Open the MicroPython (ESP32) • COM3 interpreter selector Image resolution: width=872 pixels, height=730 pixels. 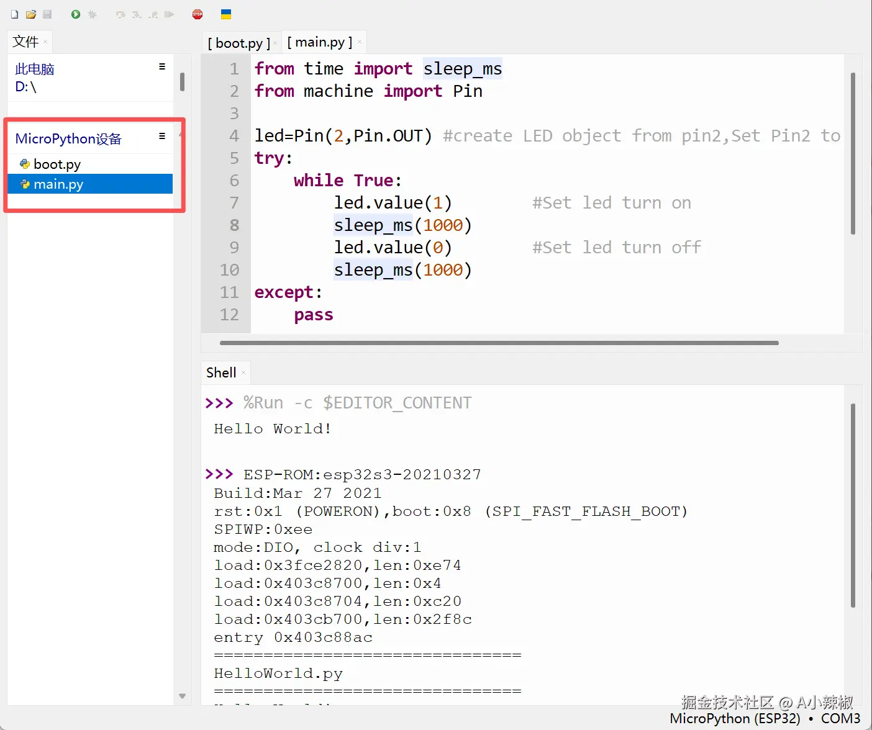pyautogui.click(x=765, y=718)
